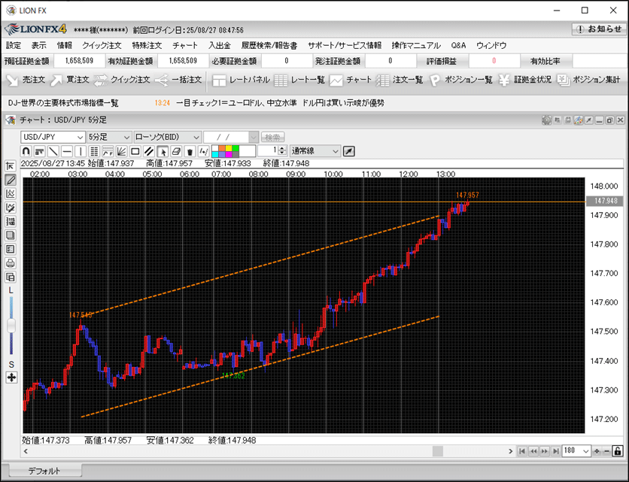Open chart settings gear icon in chart title bar

(546, 120)
